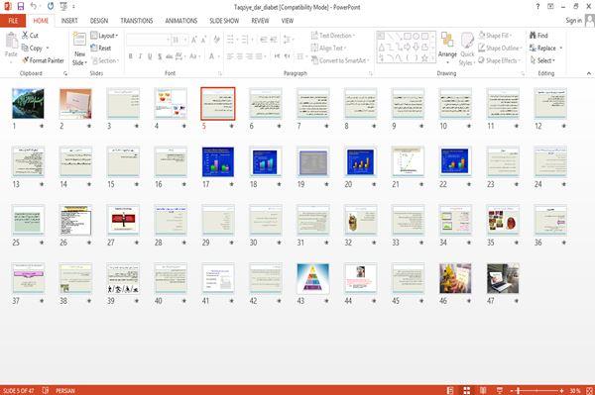Viewport: 595px width, 395px height.
Task: Collapse the ribbon arrow
Action: click(x=588, y=73)
